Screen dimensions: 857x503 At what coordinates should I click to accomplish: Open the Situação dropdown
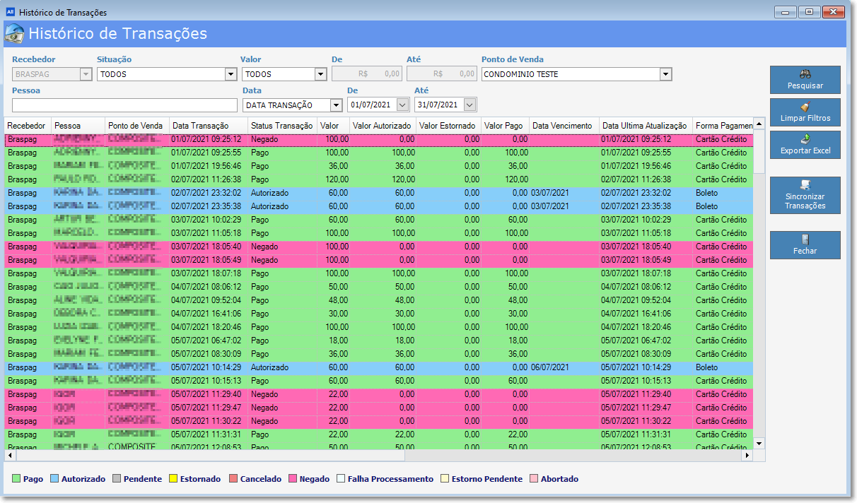[231, 74]
